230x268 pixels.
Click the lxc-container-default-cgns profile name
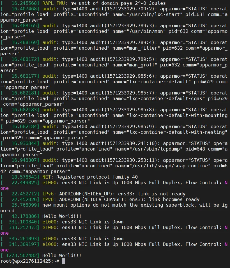click(167, 99)
